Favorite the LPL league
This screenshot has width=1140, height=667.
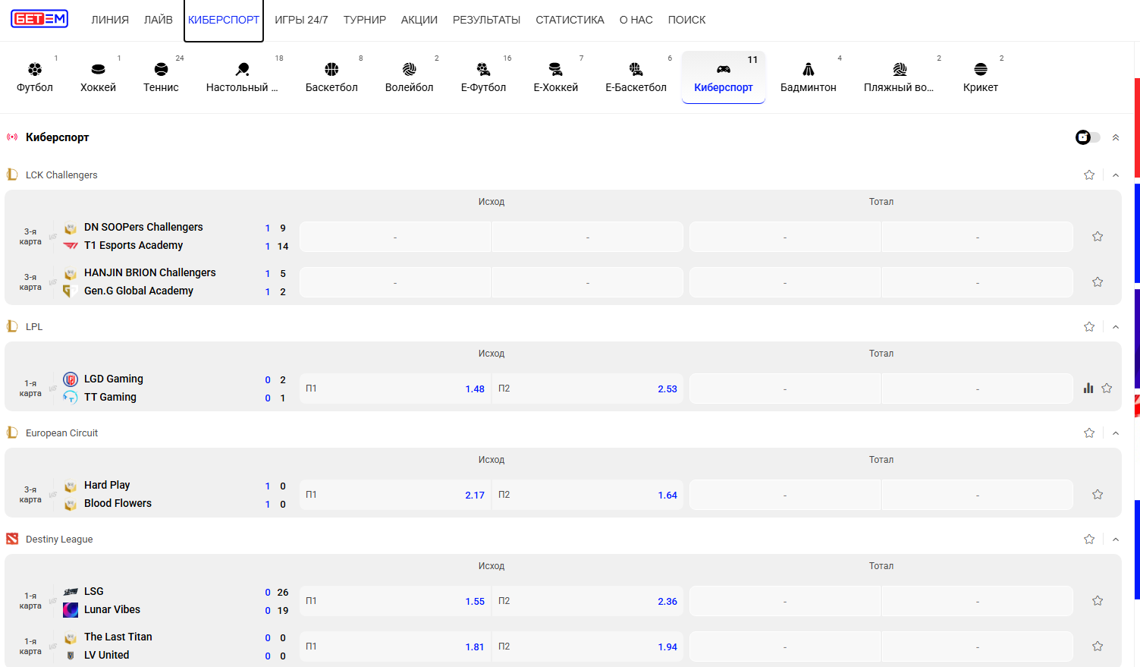pos(1089,327)
